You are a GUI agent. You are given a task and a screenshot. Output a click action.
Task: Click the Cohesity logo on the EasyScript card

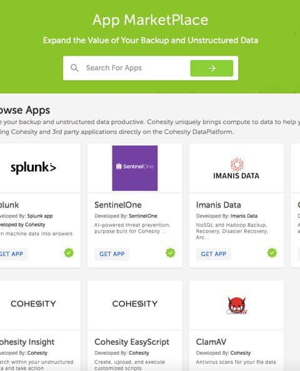135,304
